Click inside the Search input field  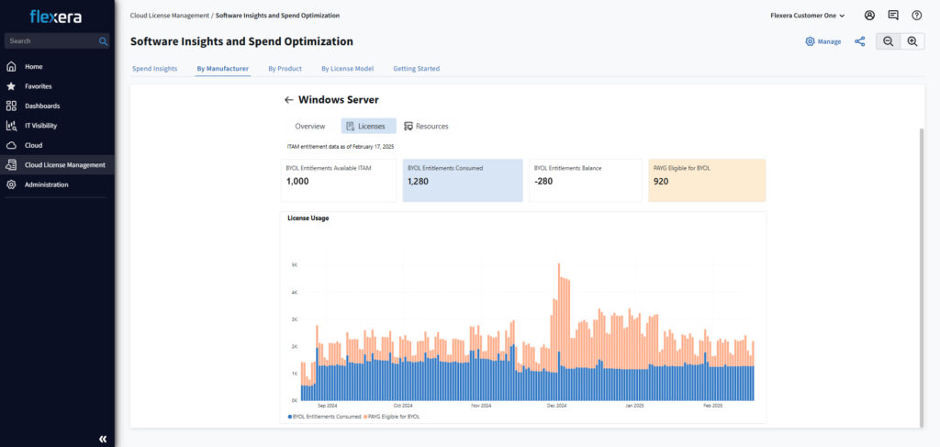click(50, 41)
